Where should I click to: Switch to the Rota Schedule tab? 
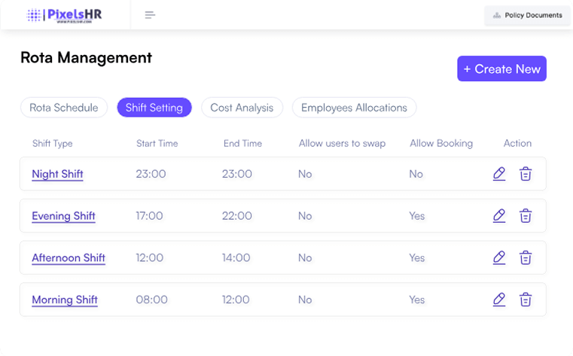pyautogui.click(x=64, y=108)
